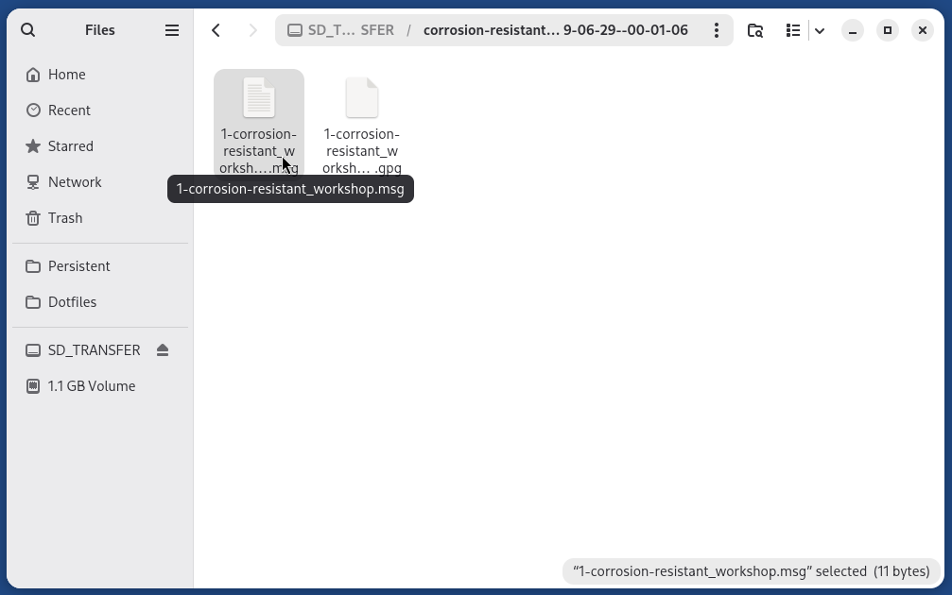
Task: Open the 1.1 GB Volume
Action: pos(92,385)
